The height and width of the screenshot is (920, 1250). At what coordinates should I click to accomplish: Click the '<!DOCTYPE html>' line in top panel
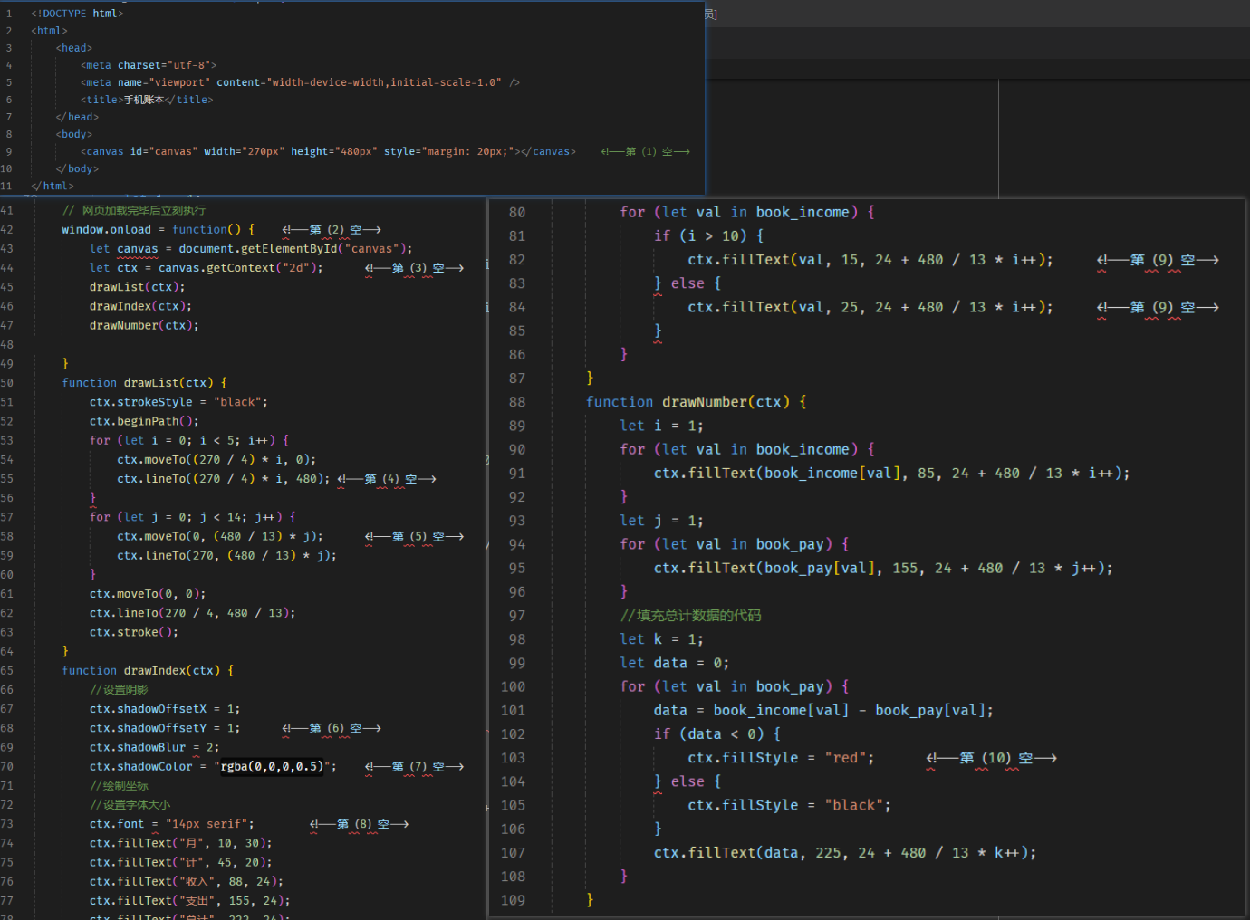77,14
